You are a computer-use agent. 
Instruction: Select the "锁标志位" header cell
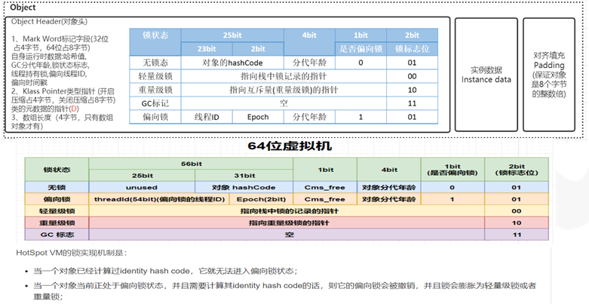coord(412,49)
